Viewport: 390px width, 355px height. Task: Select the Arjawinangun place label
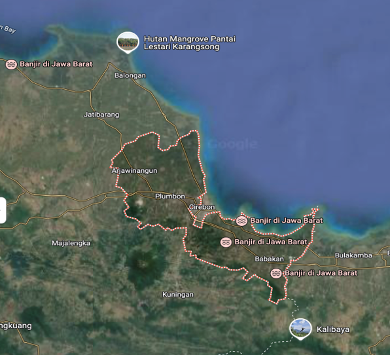[x=134, y=171]
